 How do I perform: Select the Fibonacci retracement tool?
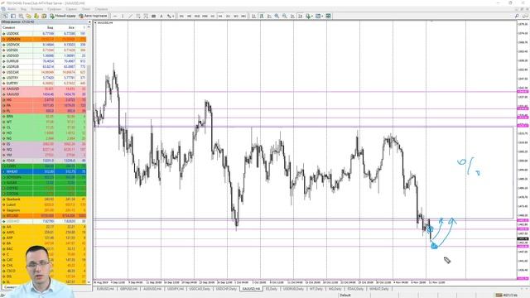146,16
